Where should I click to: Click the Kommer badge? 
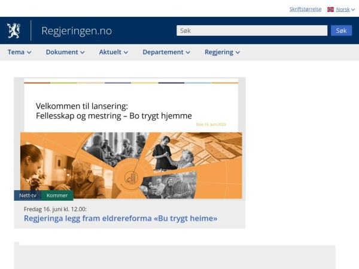(57, 195)
